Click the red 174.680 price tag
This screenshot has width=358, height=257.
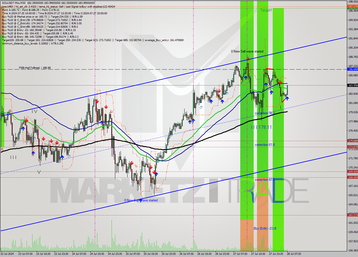tap(352, 141)
